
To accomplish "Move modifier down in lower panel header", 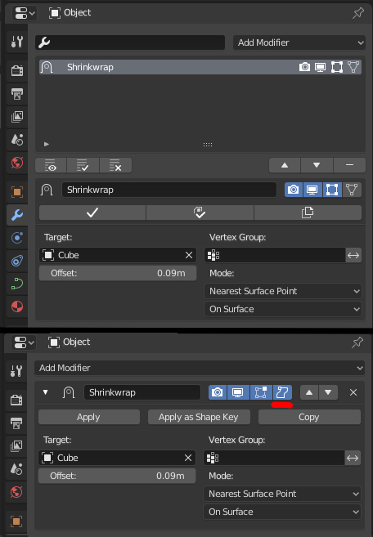I will coord(329,392).
